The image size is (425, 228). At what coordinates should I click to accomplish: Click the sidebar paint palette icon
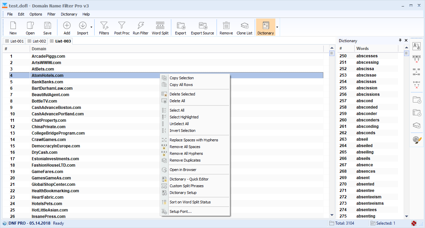tap(417, 140)
